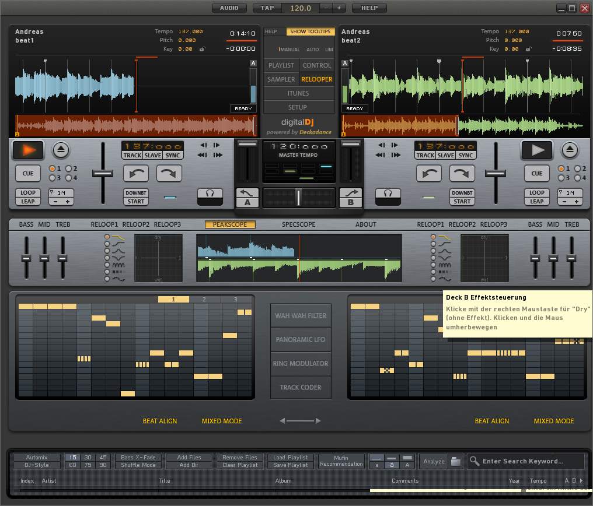Fast forward Deck B track

click(x=396, y=155)
